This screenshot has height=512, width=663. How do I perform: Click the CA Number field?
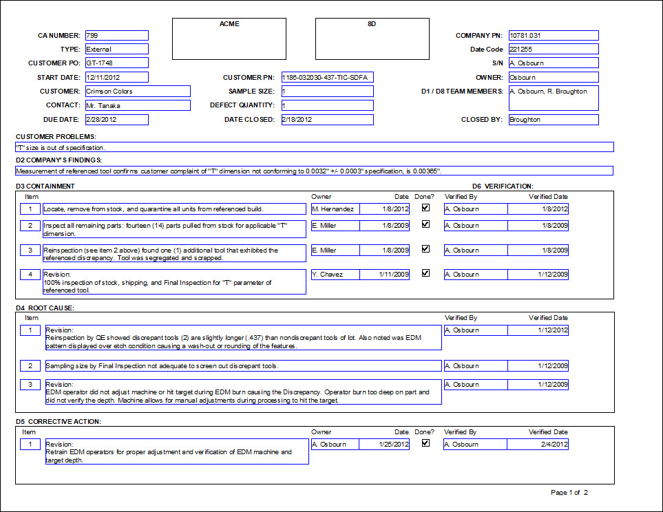coord(116,36)
